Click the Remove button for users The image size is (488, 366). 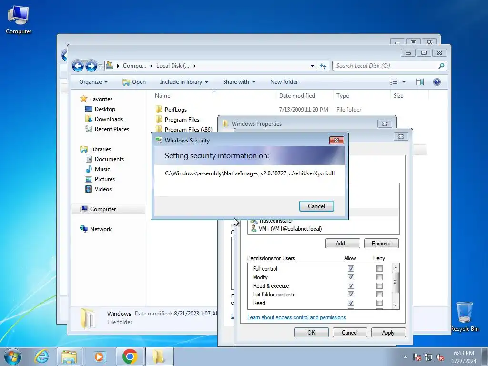tap(381, 244)
